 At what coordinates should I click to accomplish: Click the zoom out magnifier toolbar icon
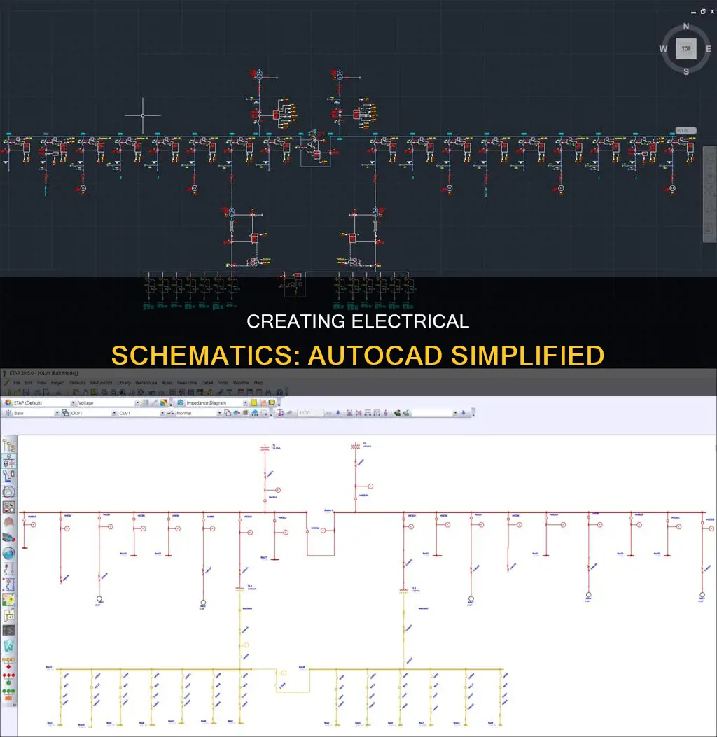[113, 393]
